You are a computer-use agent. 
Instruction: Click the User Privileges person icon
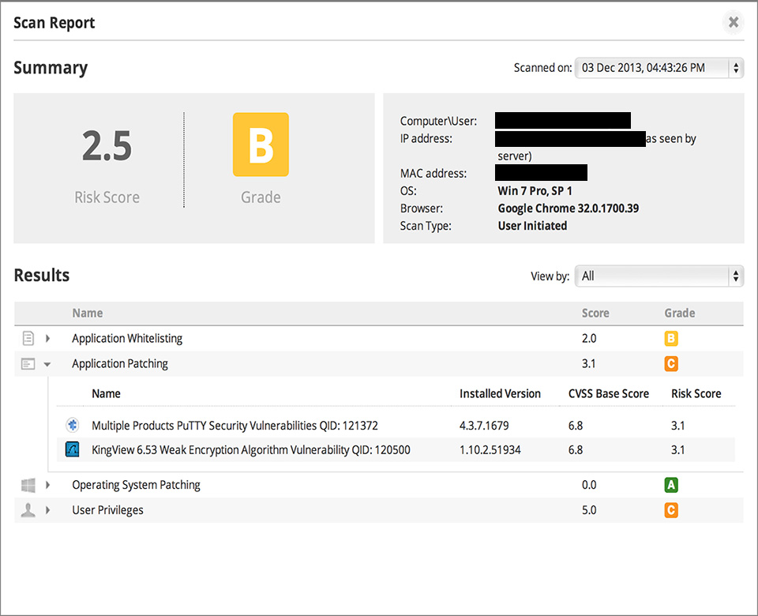[x=28, y=510]
